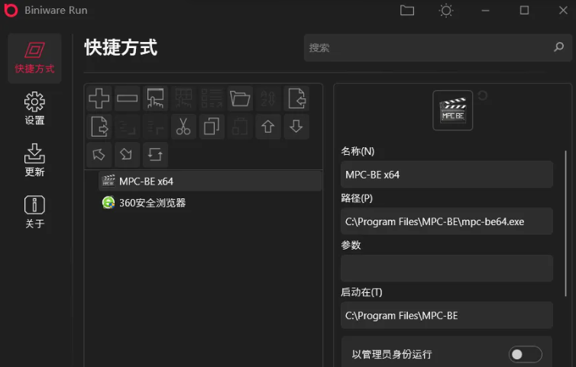Close the Biniware Run window

[x=563, y=10]
